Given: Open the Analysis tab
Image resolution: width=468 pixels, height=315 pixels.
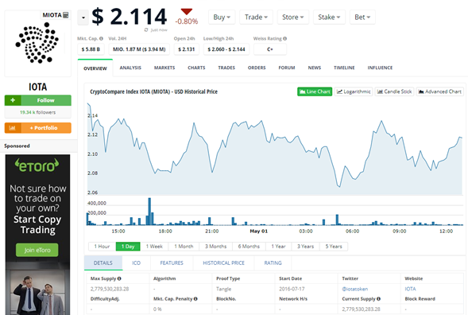Looking at the screenshot, I should pyautogui.click(x=130, y=68).
